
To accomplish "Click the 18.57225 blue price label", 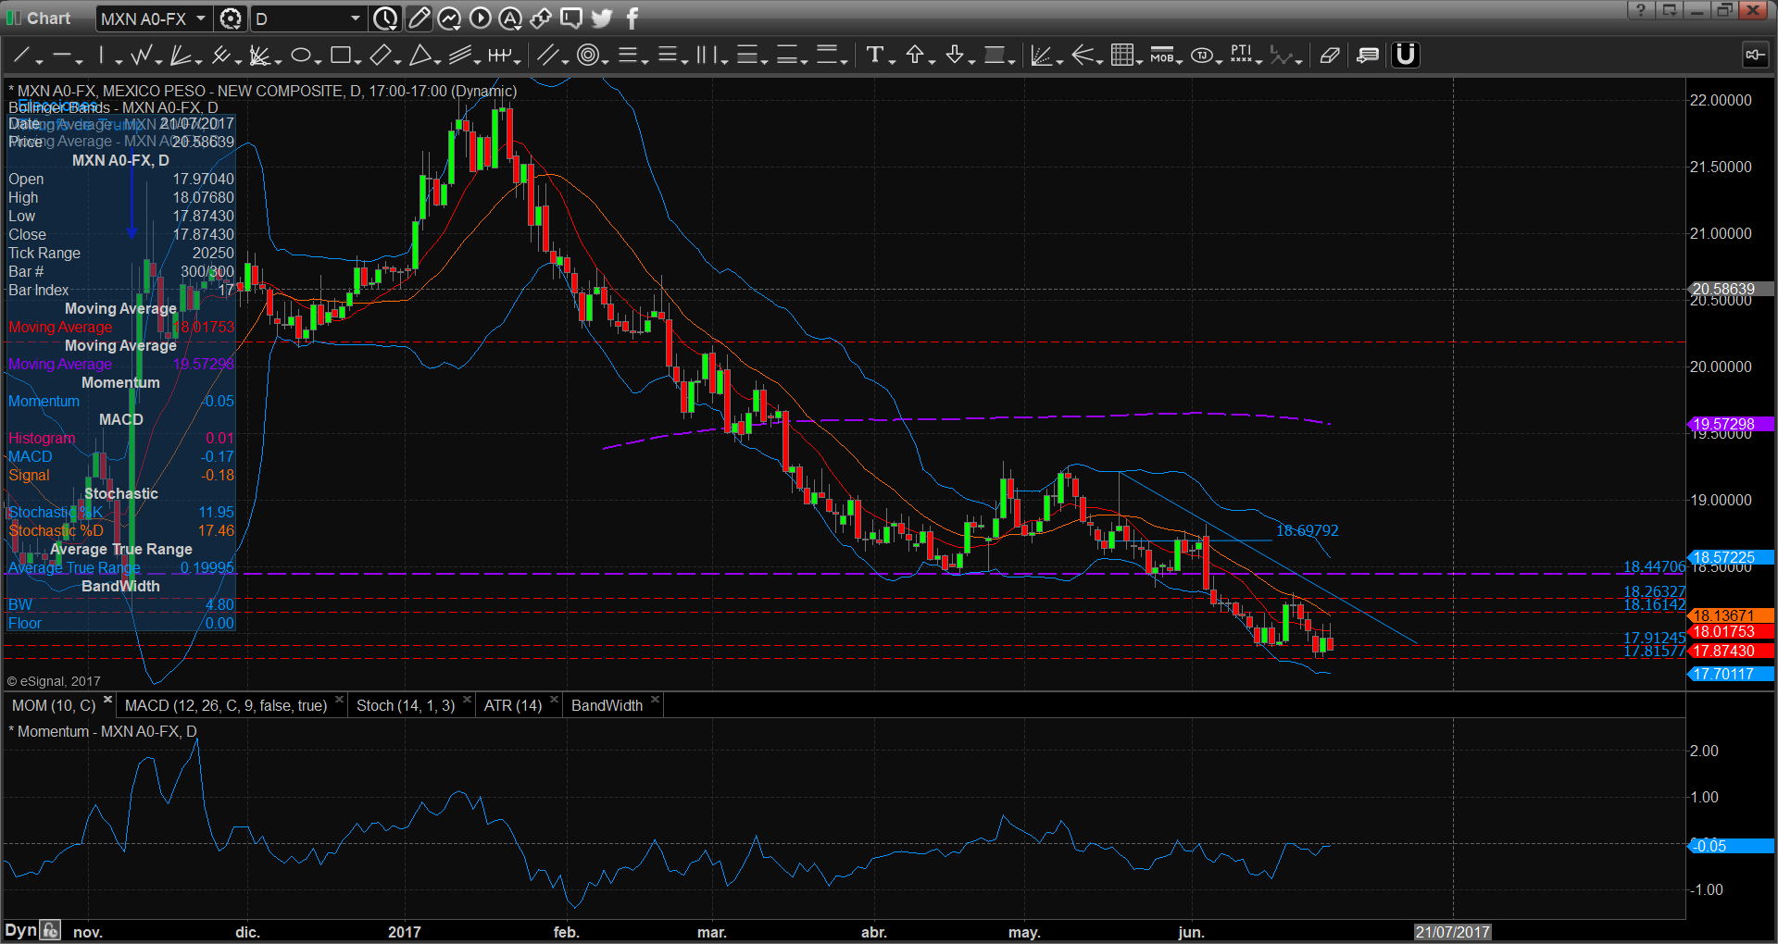I will coord(1731,558).
